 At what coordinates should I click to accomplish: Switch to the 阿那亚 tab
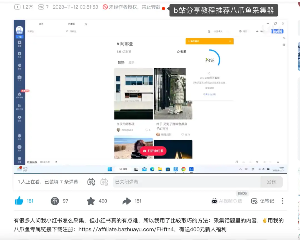point(72,24)
